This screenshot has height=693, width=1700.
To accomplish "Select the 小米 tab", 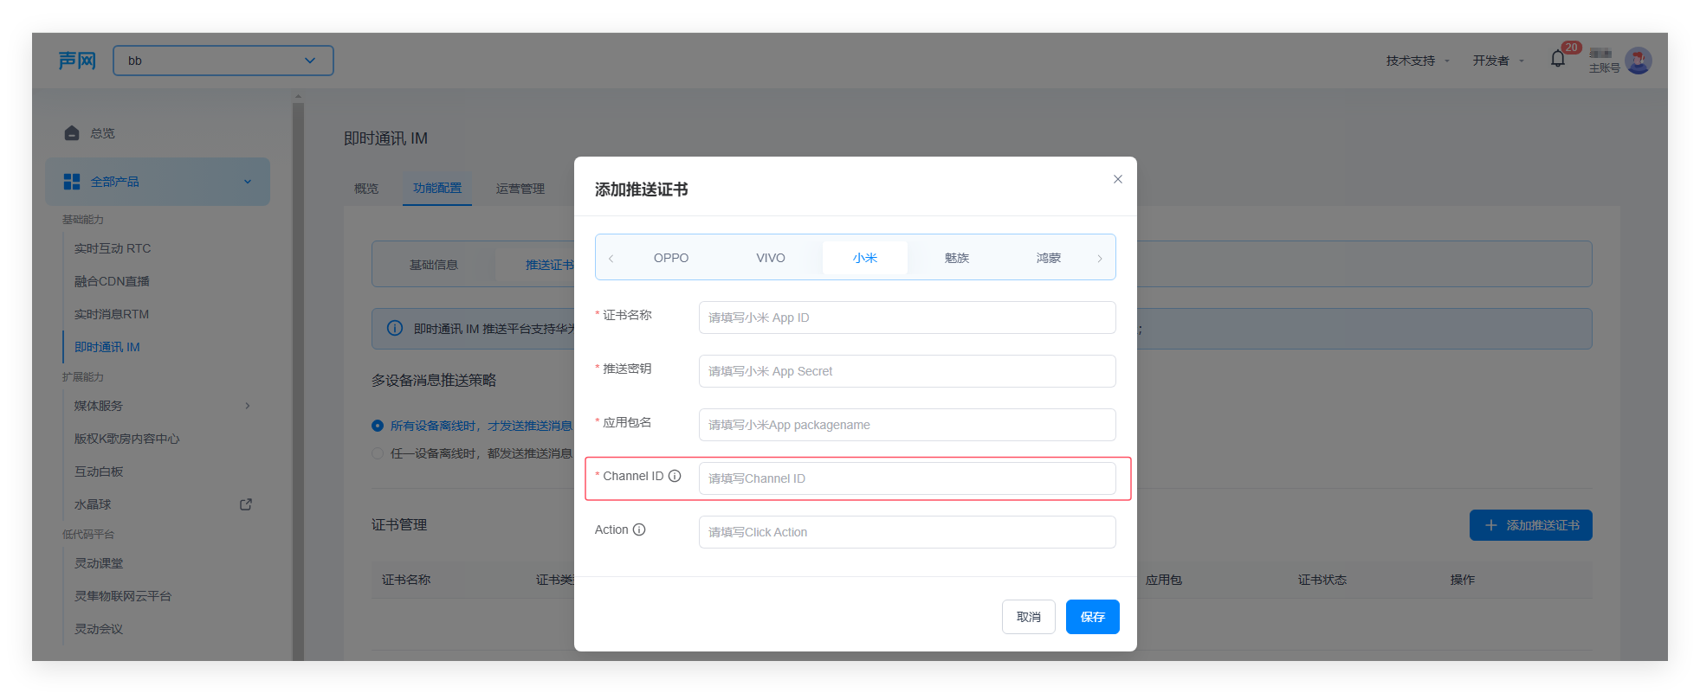I will (x=865, y=258).
